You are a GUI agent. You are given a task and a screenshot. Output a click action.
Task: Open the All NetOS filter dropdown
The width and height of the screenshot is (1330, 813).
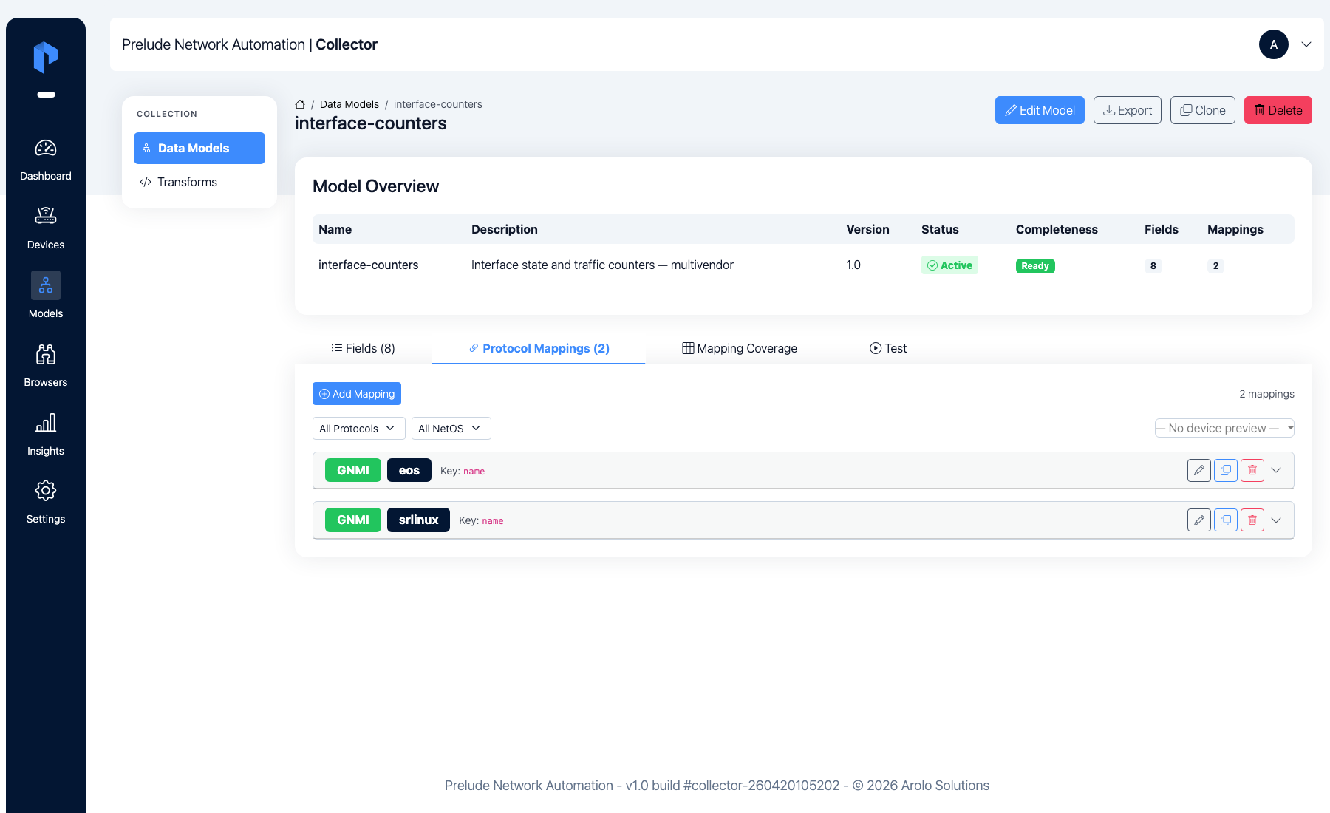coord(451,429)
